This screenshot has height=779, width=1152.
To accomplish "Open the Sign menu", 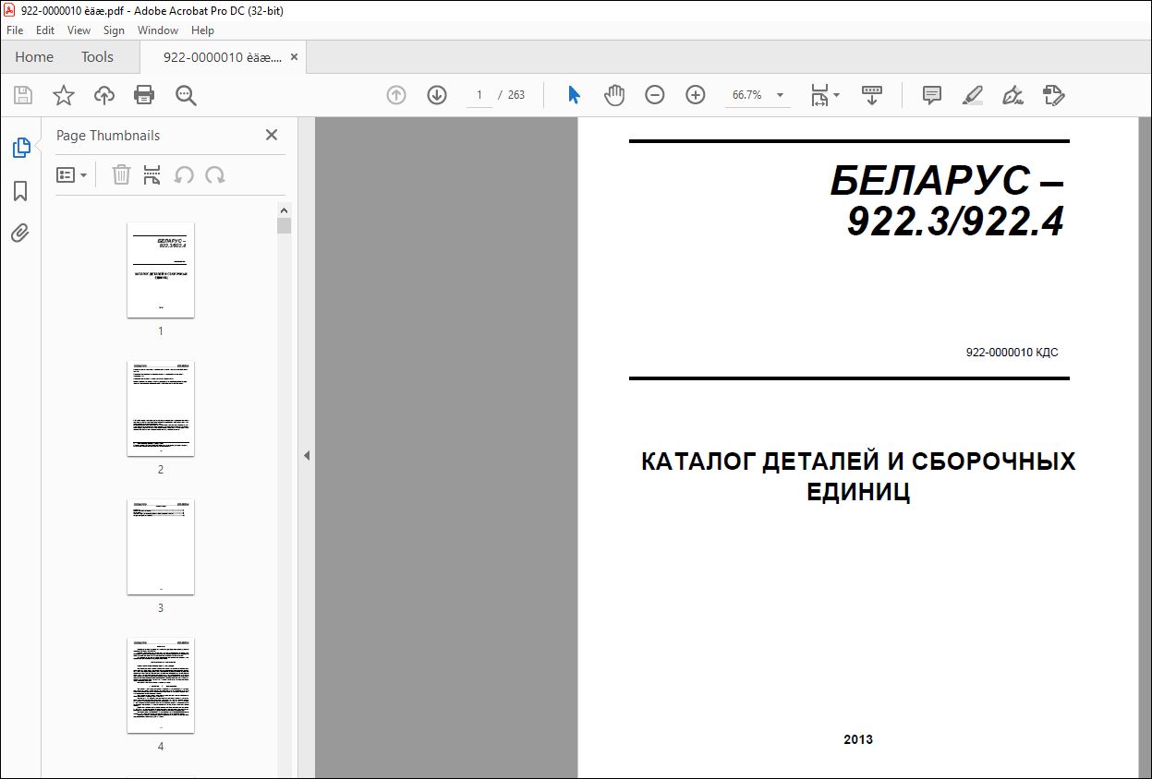I will tap(114, 30).
